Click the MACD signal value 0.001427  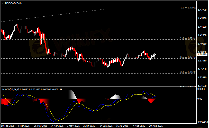point(35,90)
